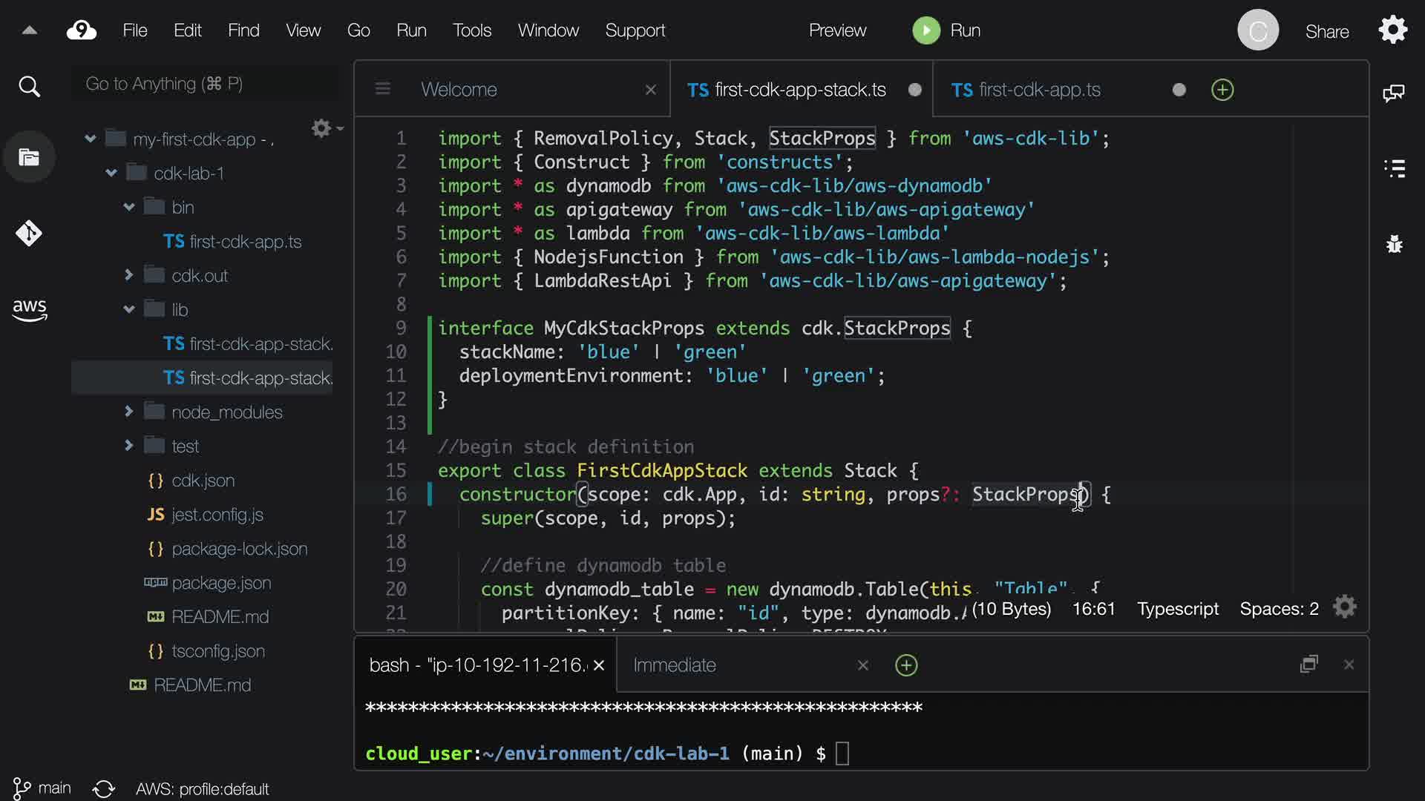Screen dimensions: 1425x801
Task: Hide the top menu bar arrow
Action: pyautogui.click(x=30, y=30)
